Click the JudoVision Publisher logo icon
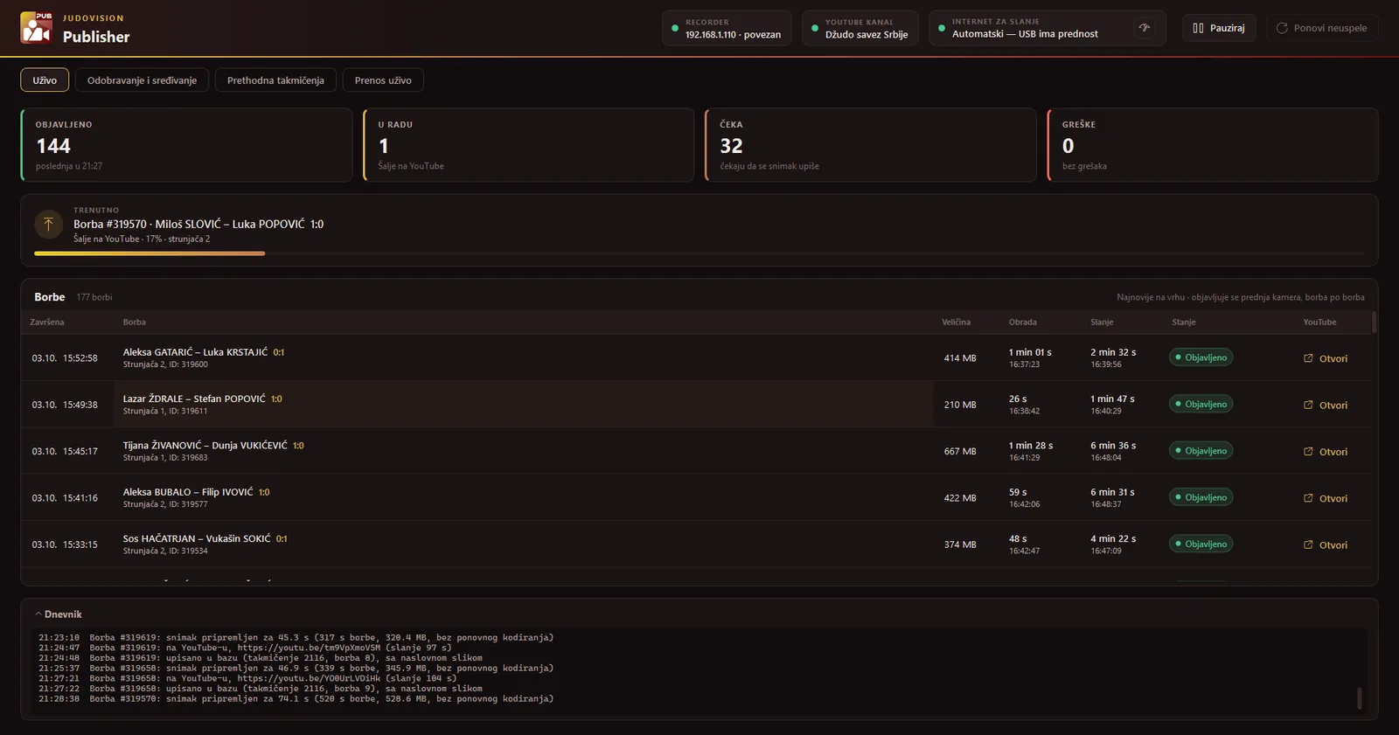The height and width of the screenshot is (735, 1399). point(37,28)
